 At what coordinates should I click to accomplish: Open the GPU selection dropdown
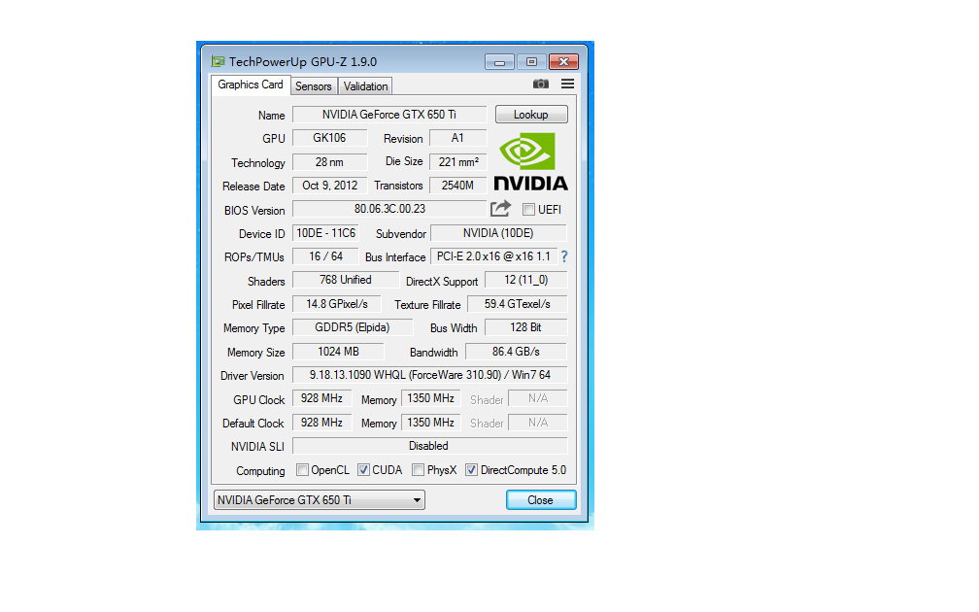click(x=319, y=500)
